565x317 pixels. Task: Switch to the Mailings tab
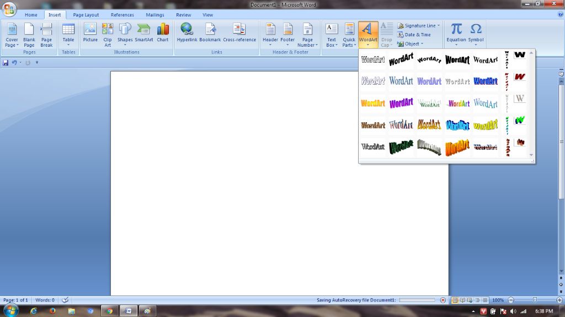[x=155, y=15]
